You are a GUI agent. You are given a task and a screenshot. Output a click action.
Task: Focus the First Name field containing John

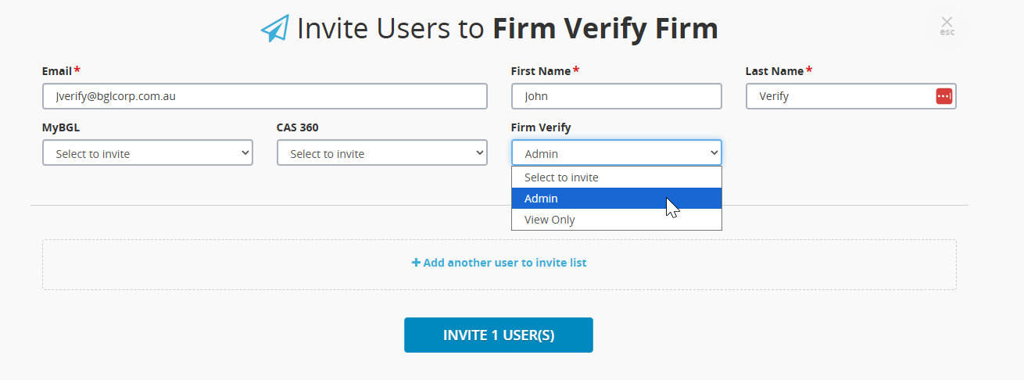(617, 96)
